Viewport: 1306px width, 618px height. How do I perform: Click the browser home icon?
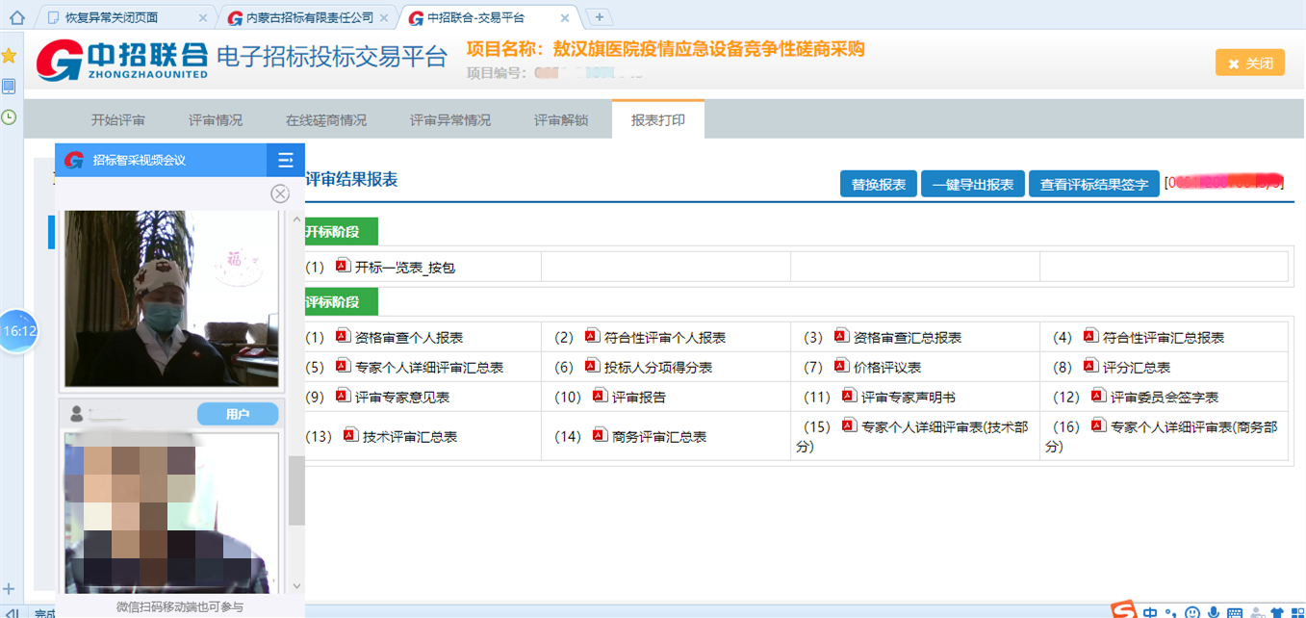(16, 17)
